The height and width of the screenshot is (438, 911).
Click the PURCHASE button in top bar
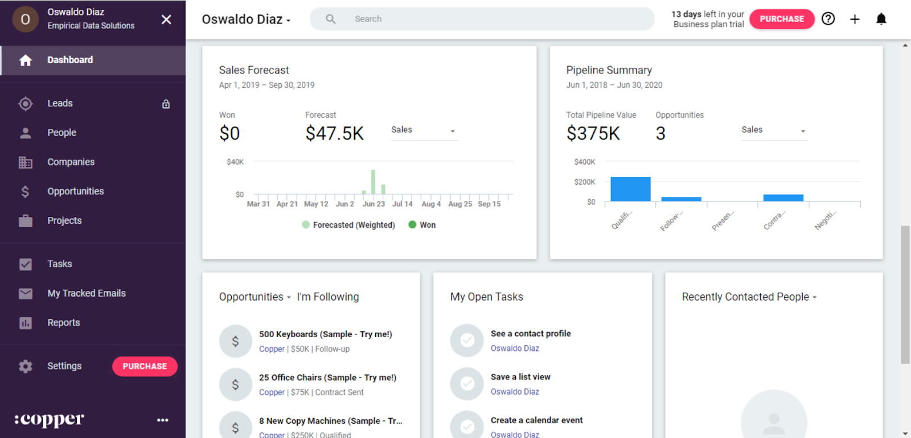(x=782, y=19)
